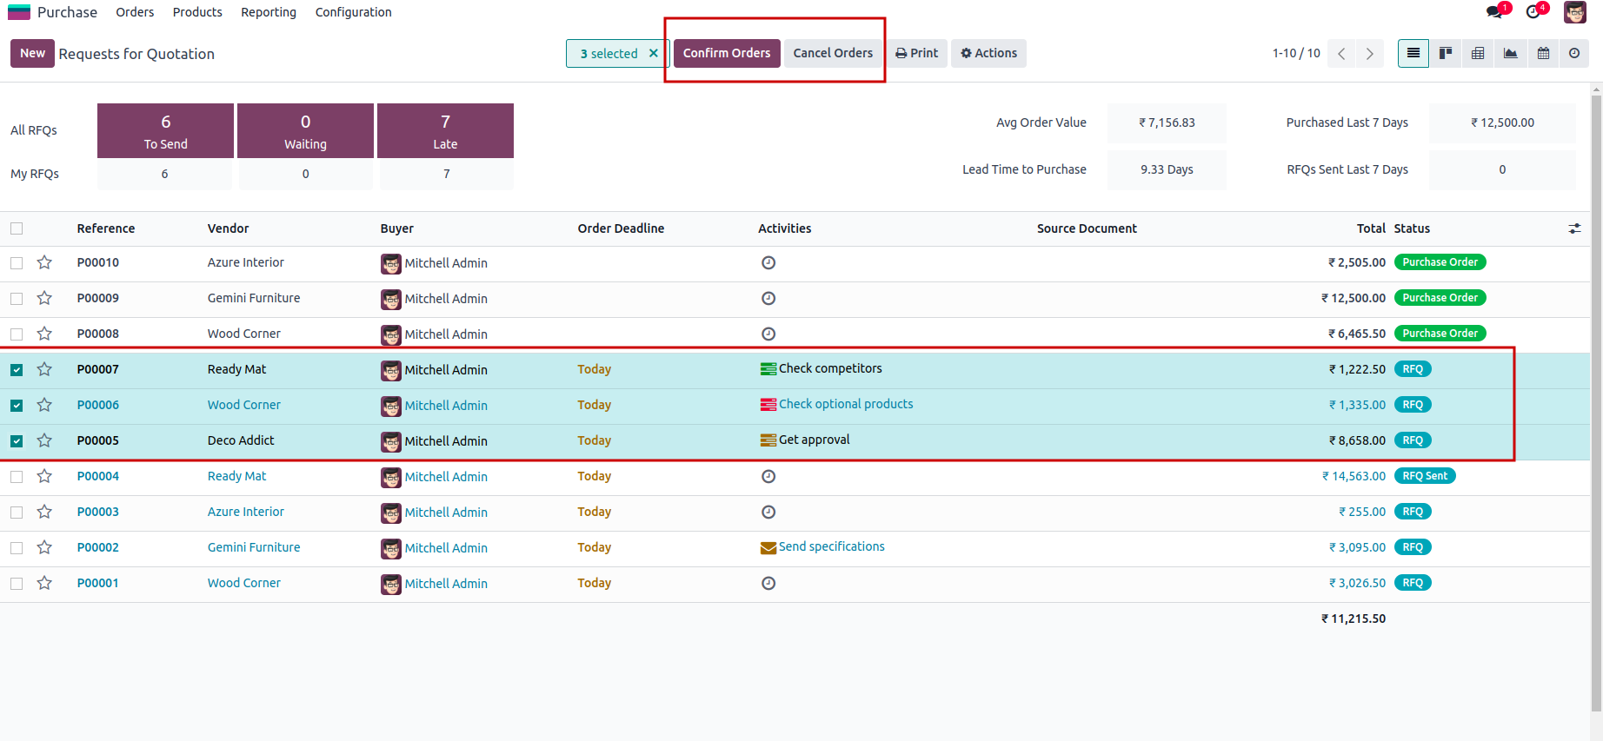Open activity clock for P00008

click(768, 334)
